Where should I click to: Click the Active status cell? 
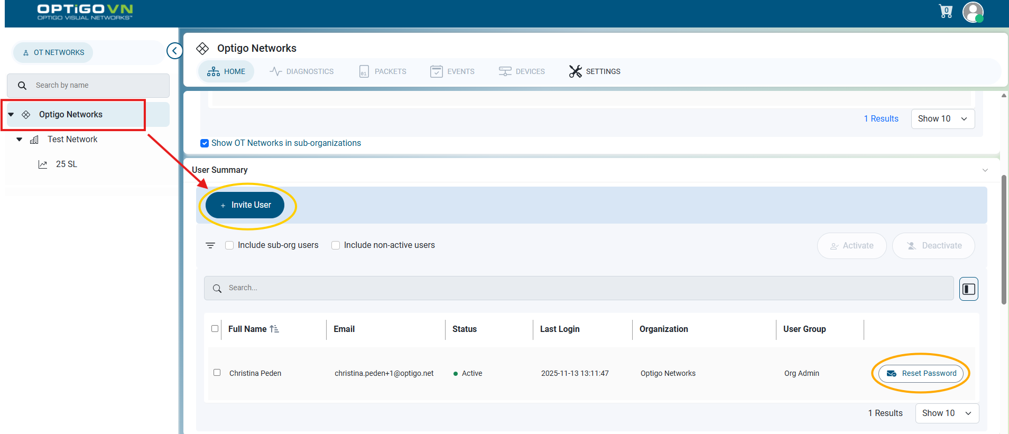coord(468,373)
